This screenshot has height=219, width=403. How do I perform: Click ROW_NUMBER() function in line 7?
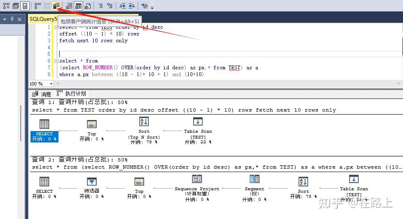pos(100,68)
